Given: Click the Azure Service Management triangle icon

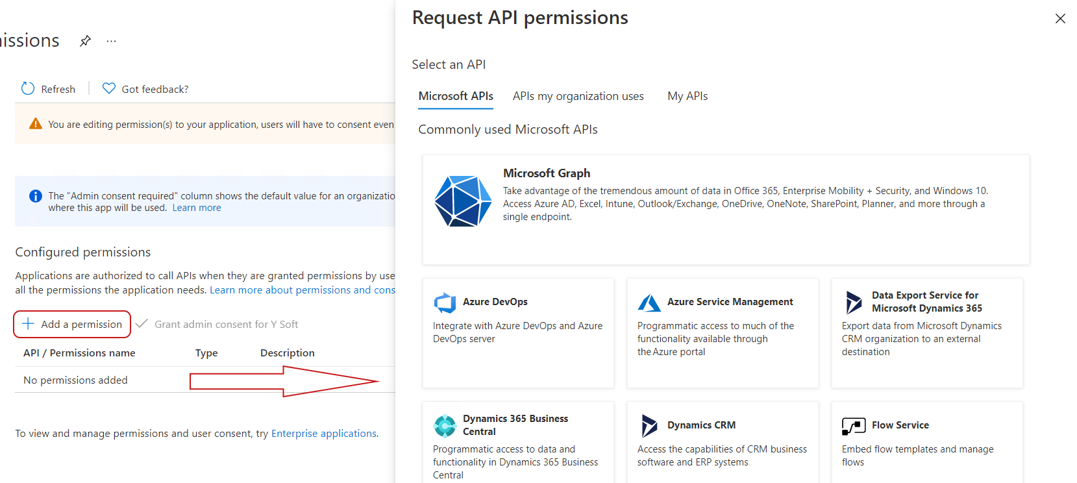Looking at the screenshot, I should 649,303.
